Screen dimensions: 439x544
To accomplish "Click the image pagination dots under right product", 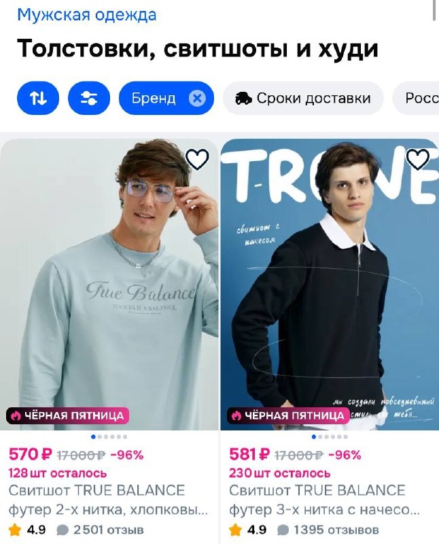I will pyautogui.click(x=330, y=437).
